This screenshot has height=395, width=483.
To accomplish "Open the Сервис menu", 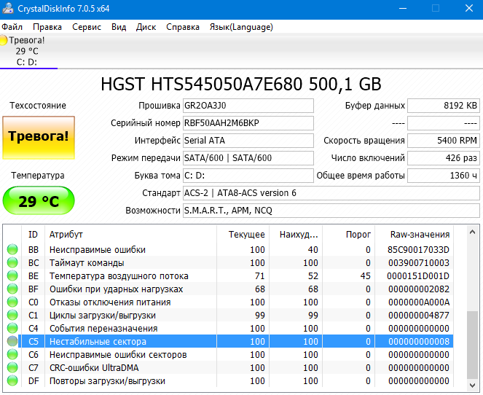I will point(87,27).
